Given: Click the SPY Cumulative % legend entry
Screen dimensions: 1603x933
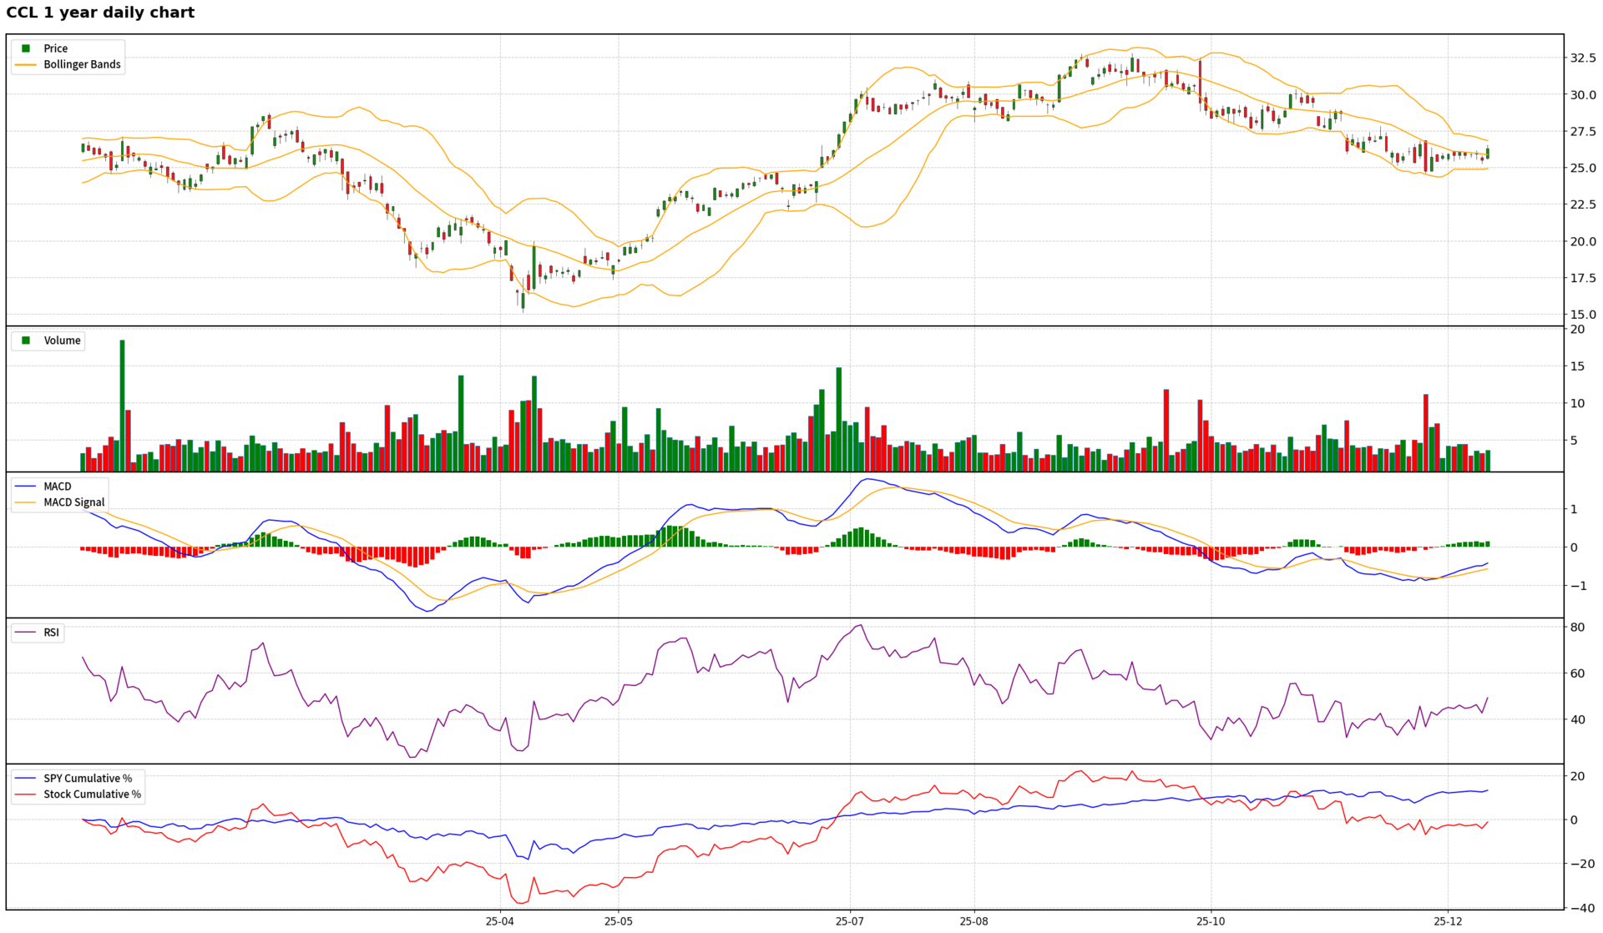Looking at the screenshot, I should (x=88, y=779).
